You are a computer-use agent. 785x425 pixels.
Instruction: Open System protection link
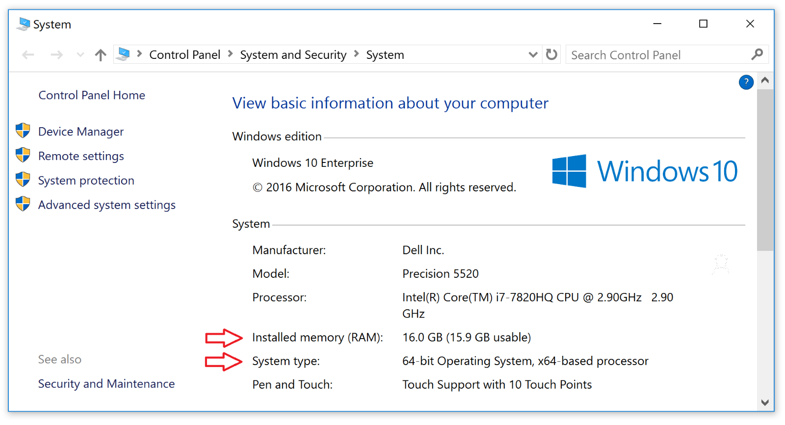point(86,181)
